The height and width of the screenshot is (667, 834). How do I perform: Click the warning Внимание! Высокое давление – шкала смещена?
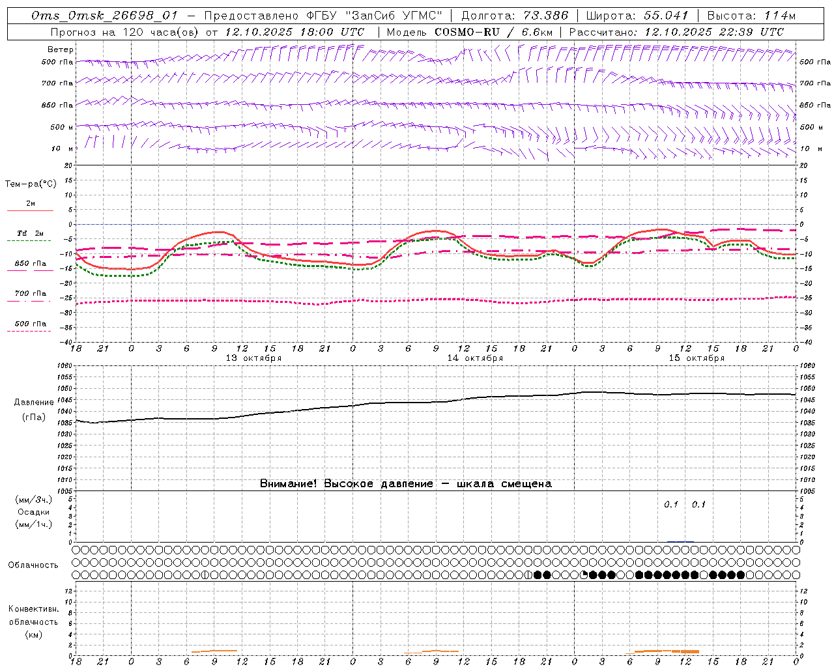point(405,484)
